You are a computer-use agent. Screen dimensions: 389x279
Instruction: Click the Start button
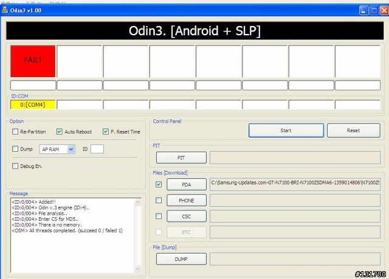pos(286,130)
